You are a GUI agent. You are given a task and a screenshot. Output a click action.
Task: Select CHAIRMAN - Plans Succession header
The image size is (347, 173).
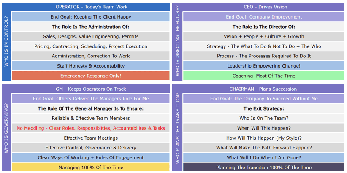point(264,89)
